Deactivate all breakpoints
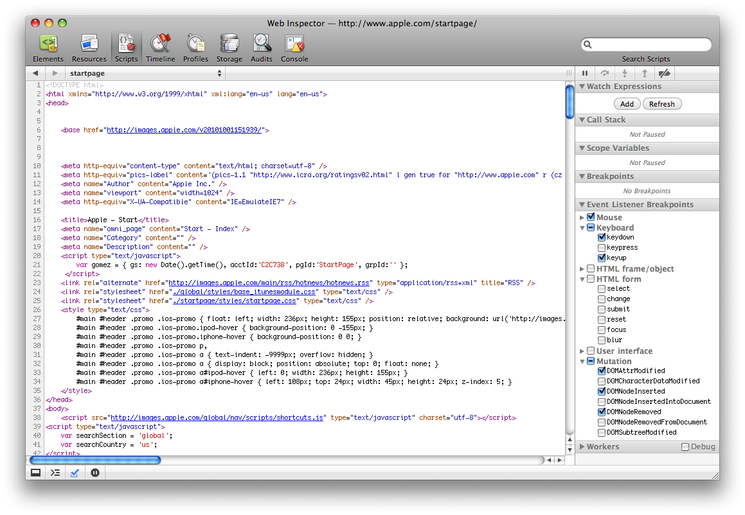 (x=664, y=73)
